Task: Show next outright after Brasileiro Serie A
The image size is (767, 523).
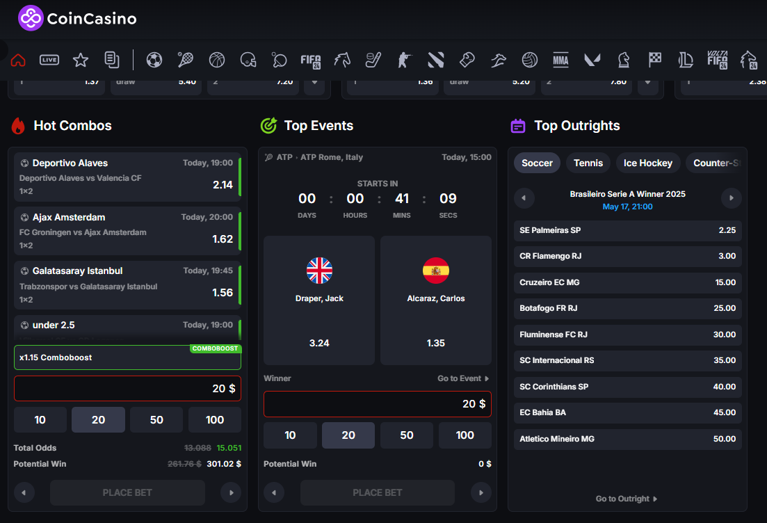Action: pos(732,198)
